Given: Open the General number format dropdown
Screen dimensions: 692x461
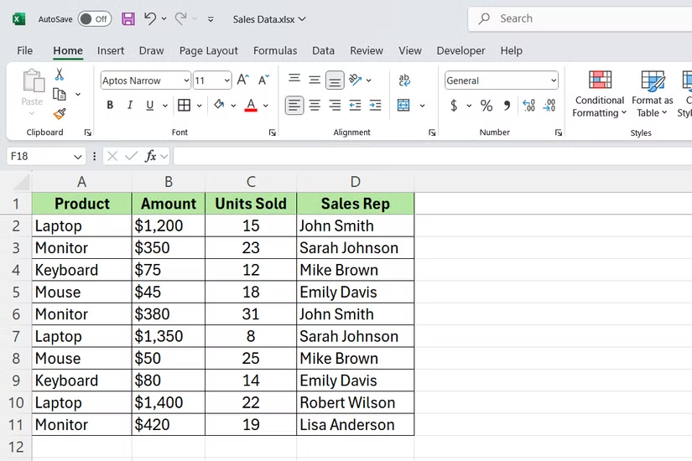Looking at the screenshot, I should tap(554, 80).
